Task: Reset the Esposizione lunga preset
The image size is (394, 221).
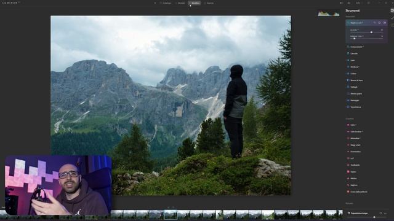Action: pyautogui.click(x=380, y=213)
